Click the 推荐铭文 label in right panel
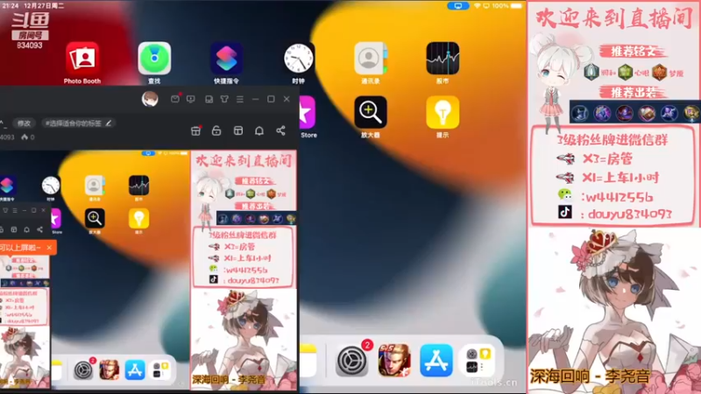This screenshot has height=394, width=701. point(633,52)
